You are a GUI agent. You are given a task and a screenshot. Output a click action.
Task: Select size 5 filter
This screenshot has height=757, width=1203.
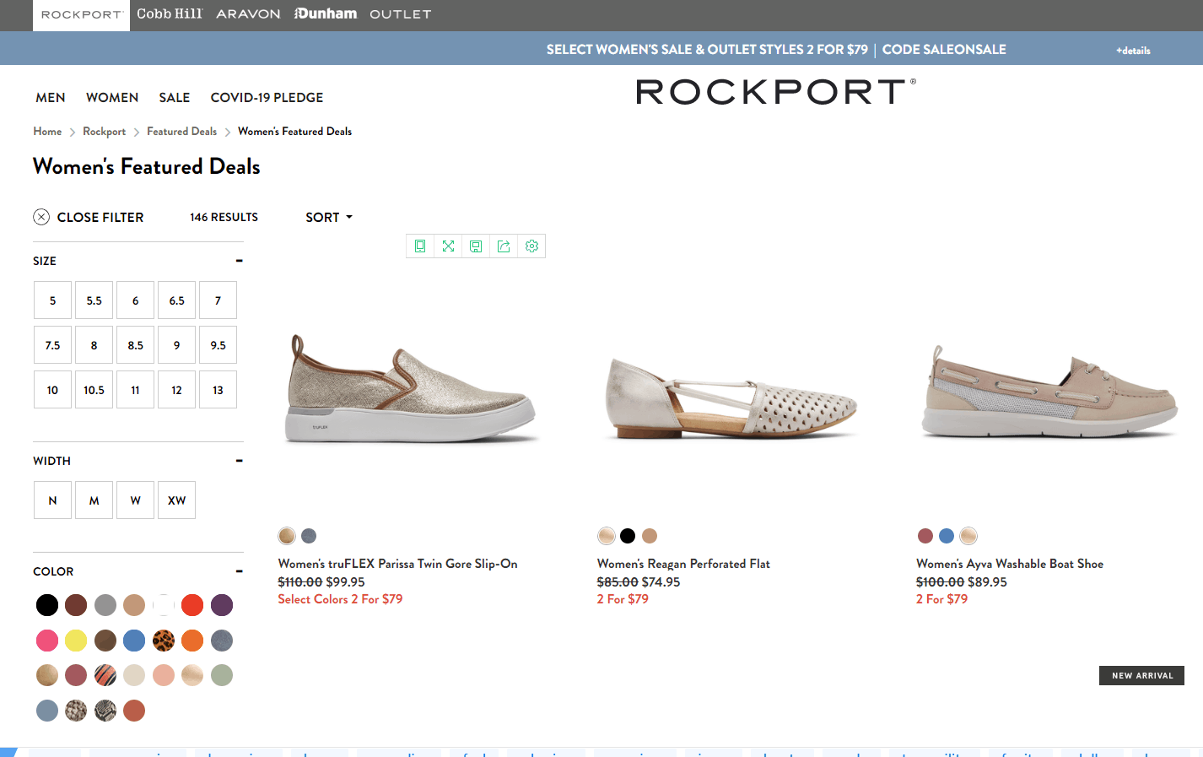tap(52, 300)
